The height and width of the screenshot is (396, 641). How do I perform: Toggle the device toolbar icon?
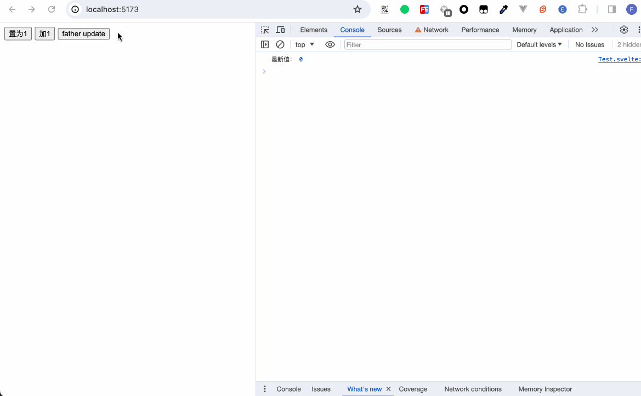[x=280, y=30]
